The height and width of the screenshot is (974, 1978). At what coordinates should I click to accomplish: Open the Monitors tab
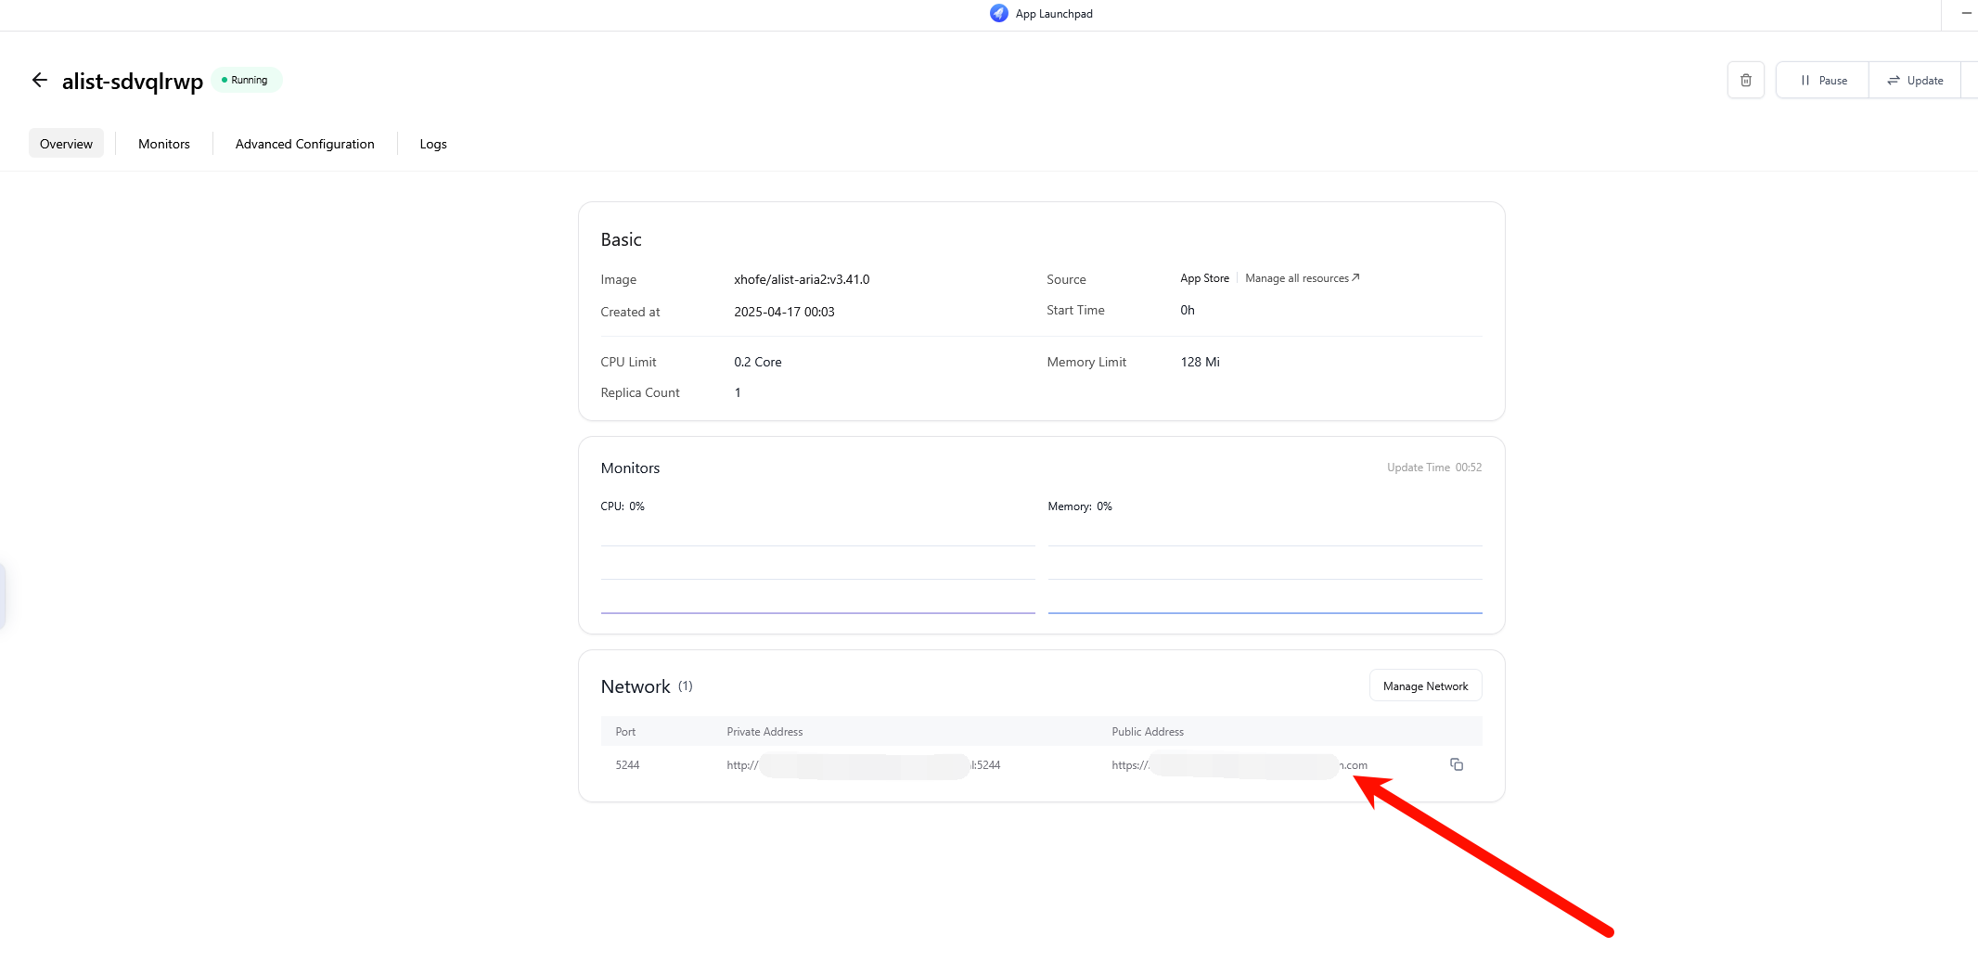tap(164, 144)
